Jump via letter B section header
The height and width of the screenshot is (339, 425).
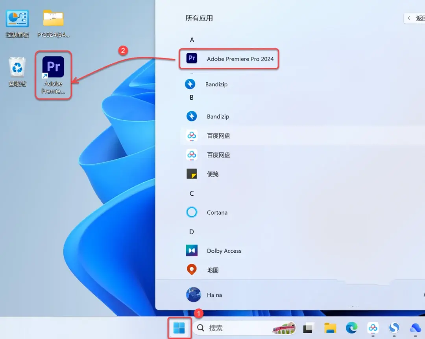(x=192, y=97)
